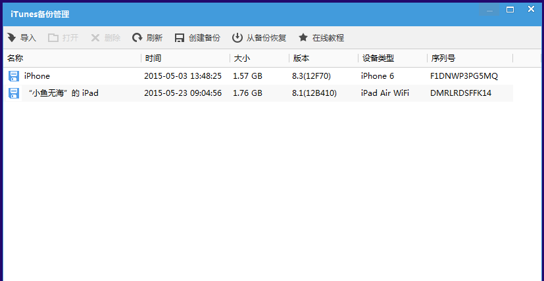Click version 8.3(12F70) cell

(x=312, y=76)
